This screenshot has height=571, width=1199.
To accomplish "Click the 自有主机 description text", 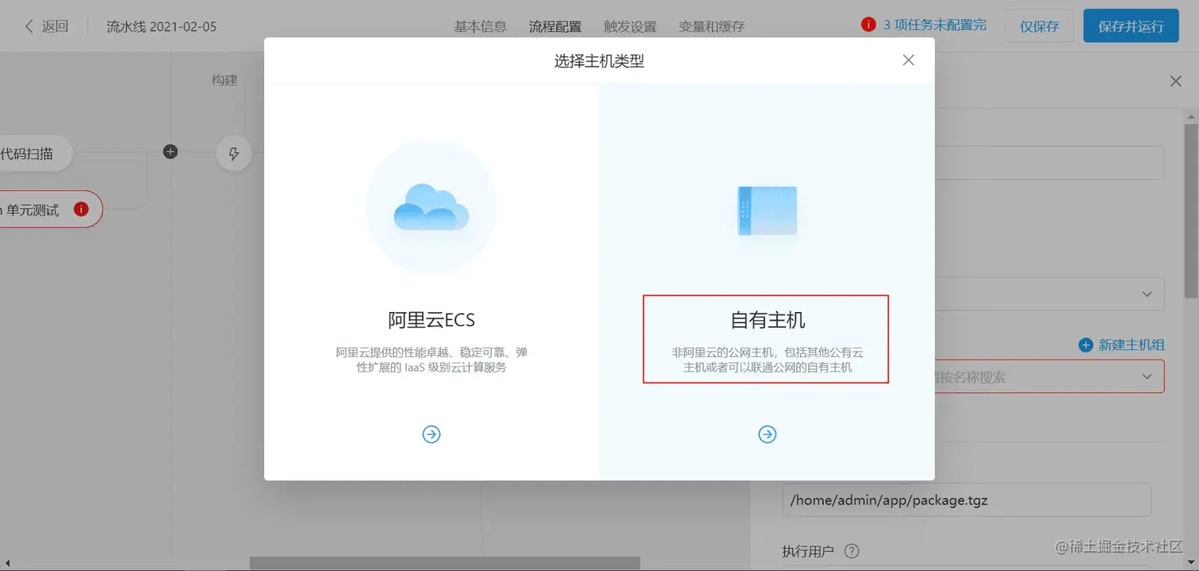I will [x=767, y=360].
